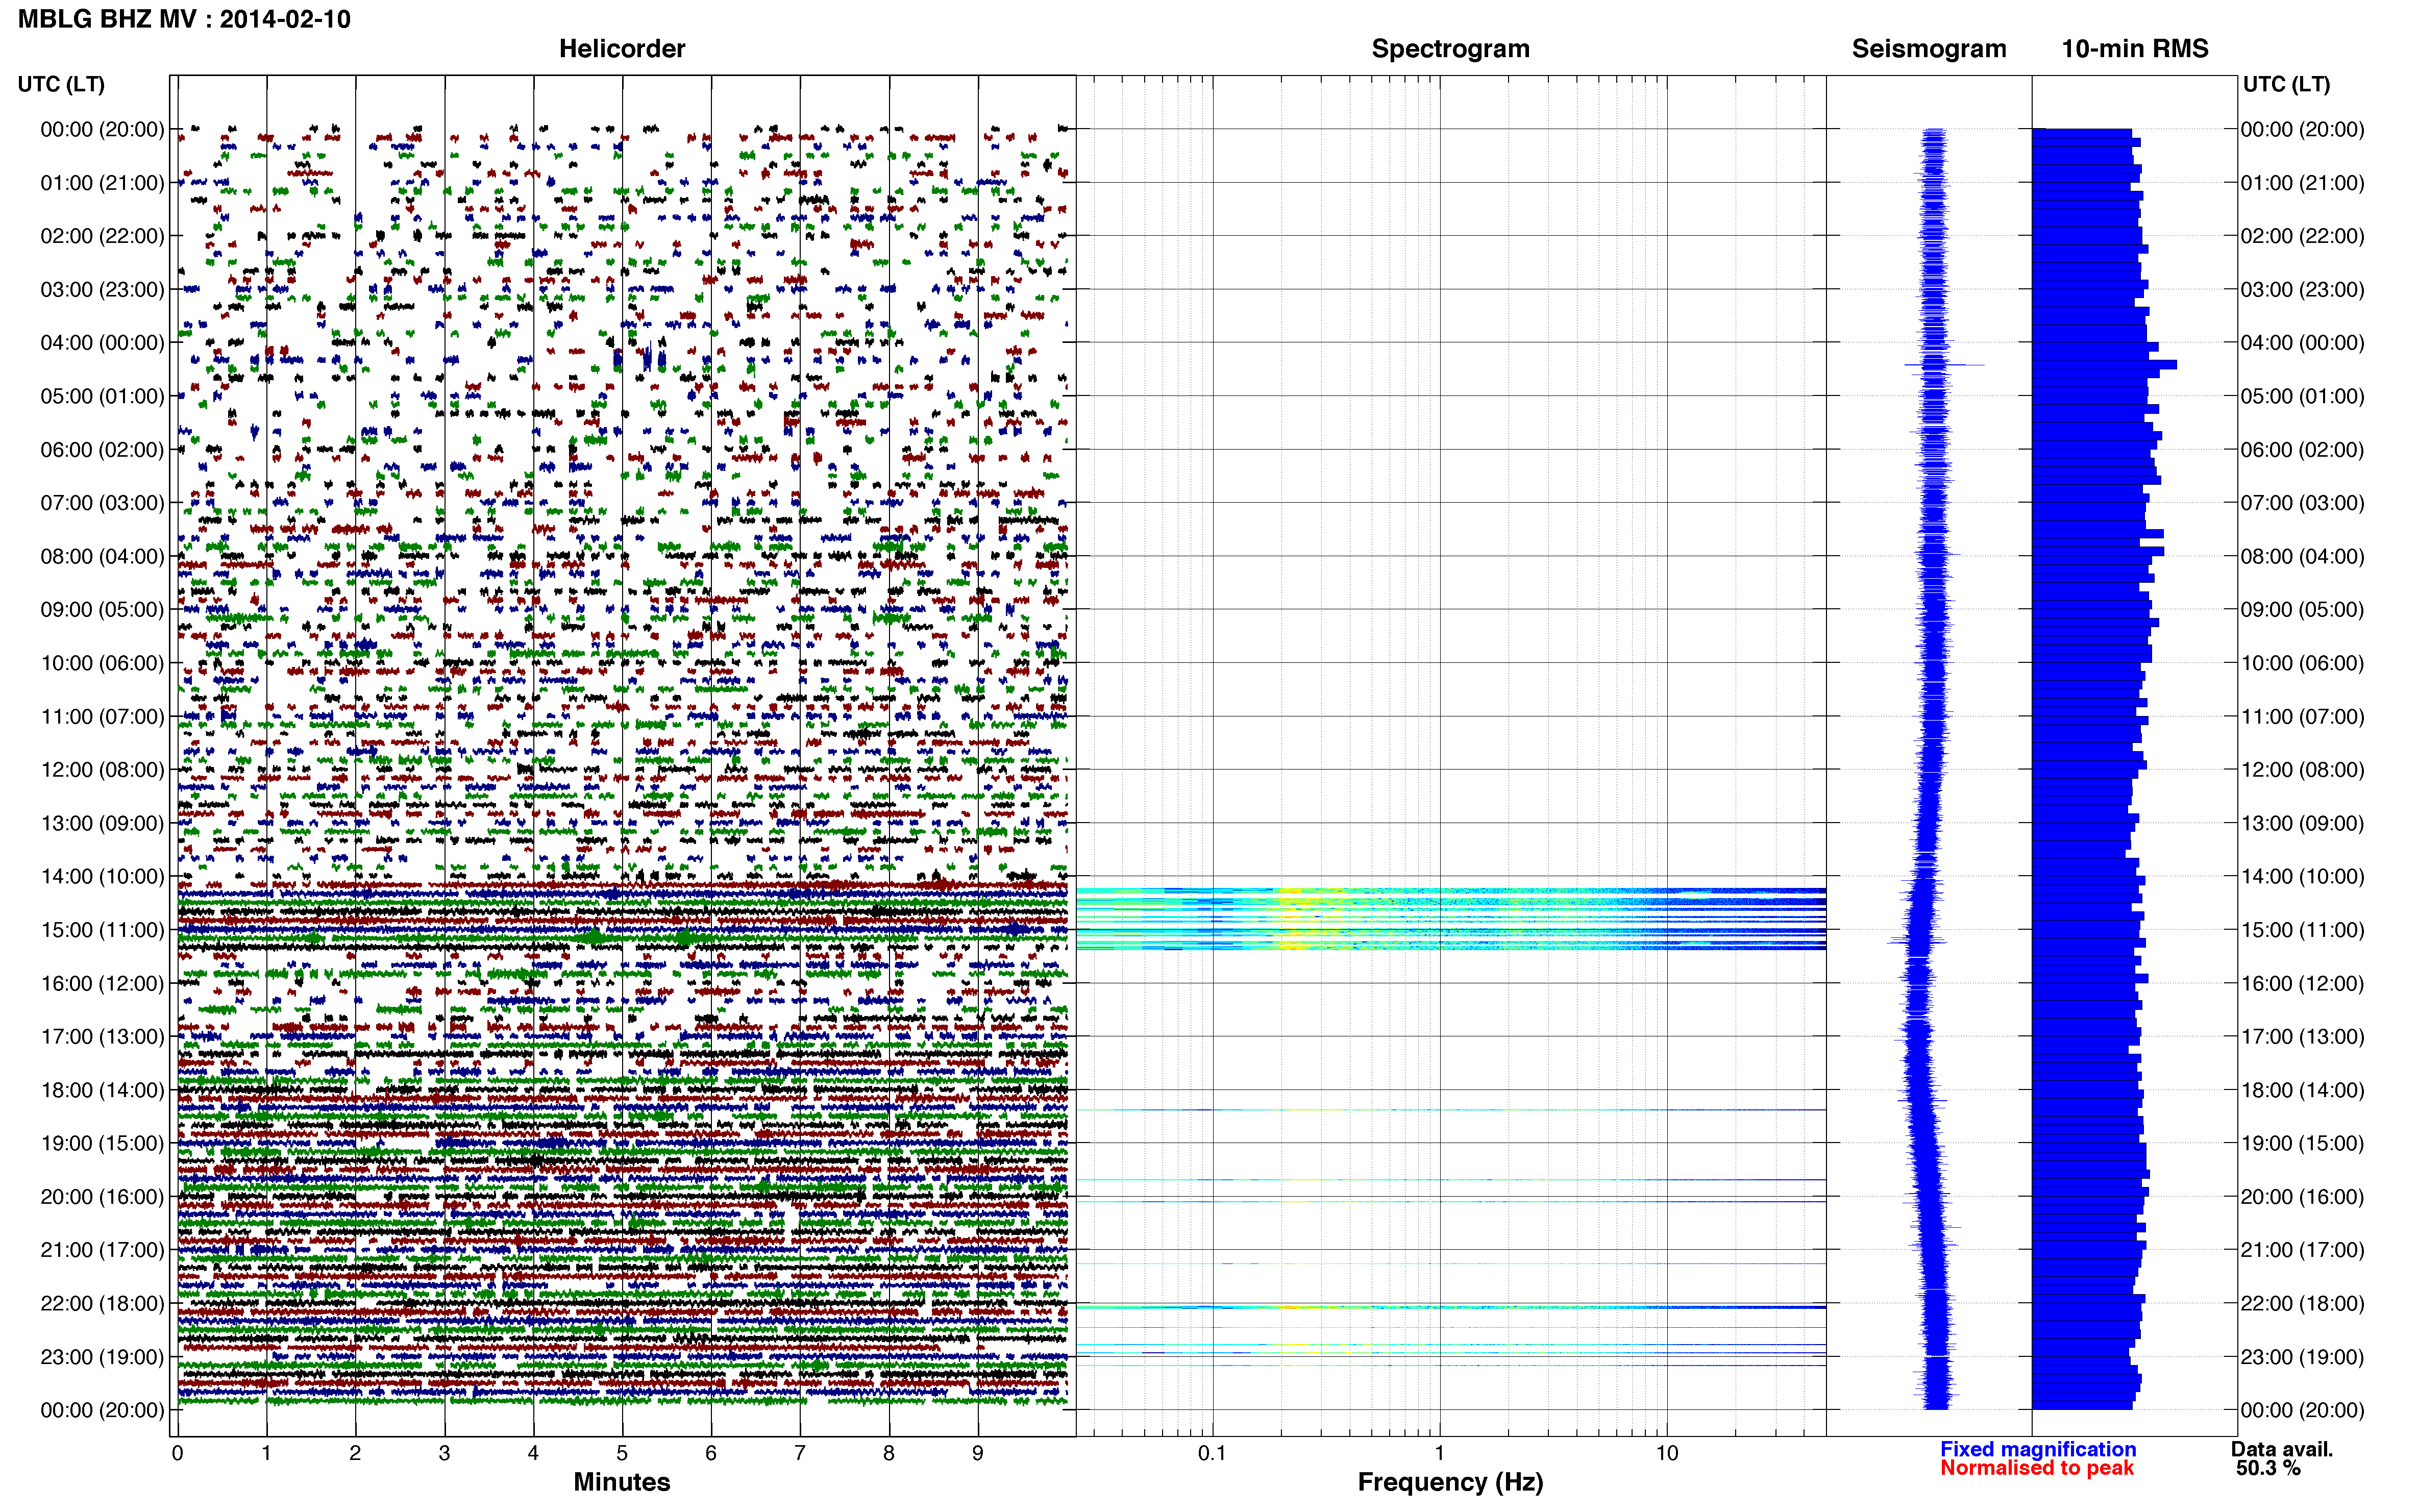This screenshot has height=1512, width=2419.
Task: Click the left '21:00 (17:00)' time label
Action: point(102,1250)
